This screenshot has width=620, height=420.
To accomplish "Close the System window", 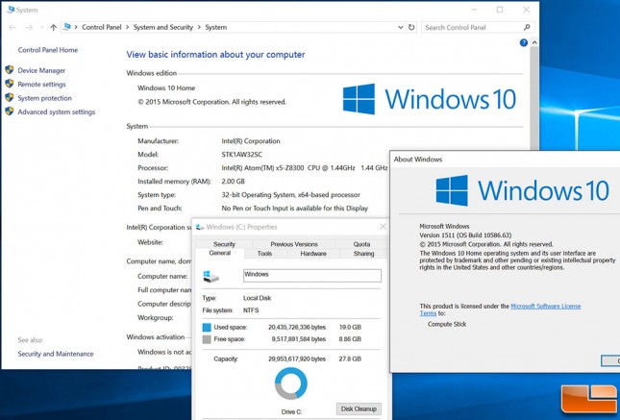I will pos(527,10).
